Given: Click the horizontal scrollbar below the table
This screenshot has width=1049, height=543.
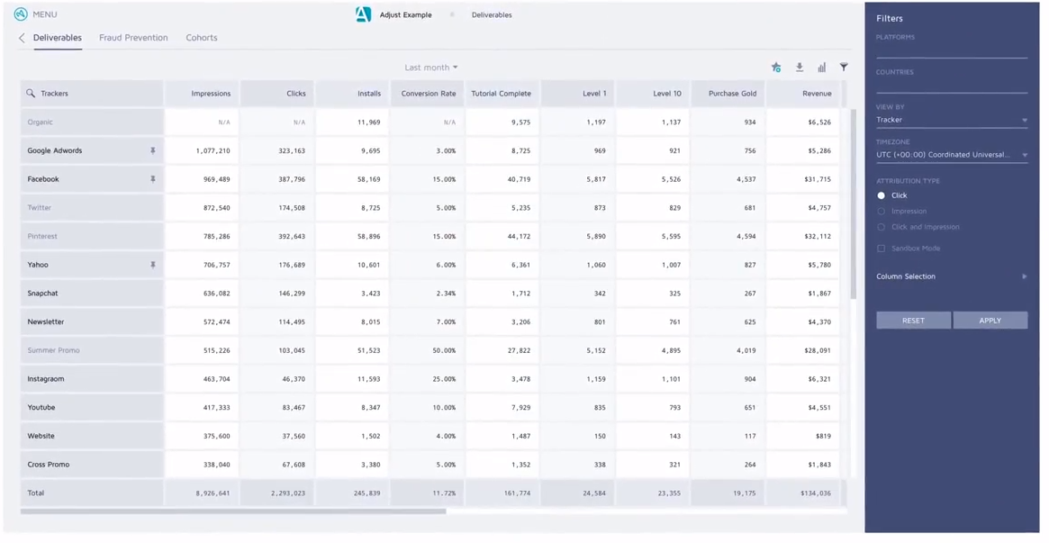Looking at the screenshot, I should point(233,511).
